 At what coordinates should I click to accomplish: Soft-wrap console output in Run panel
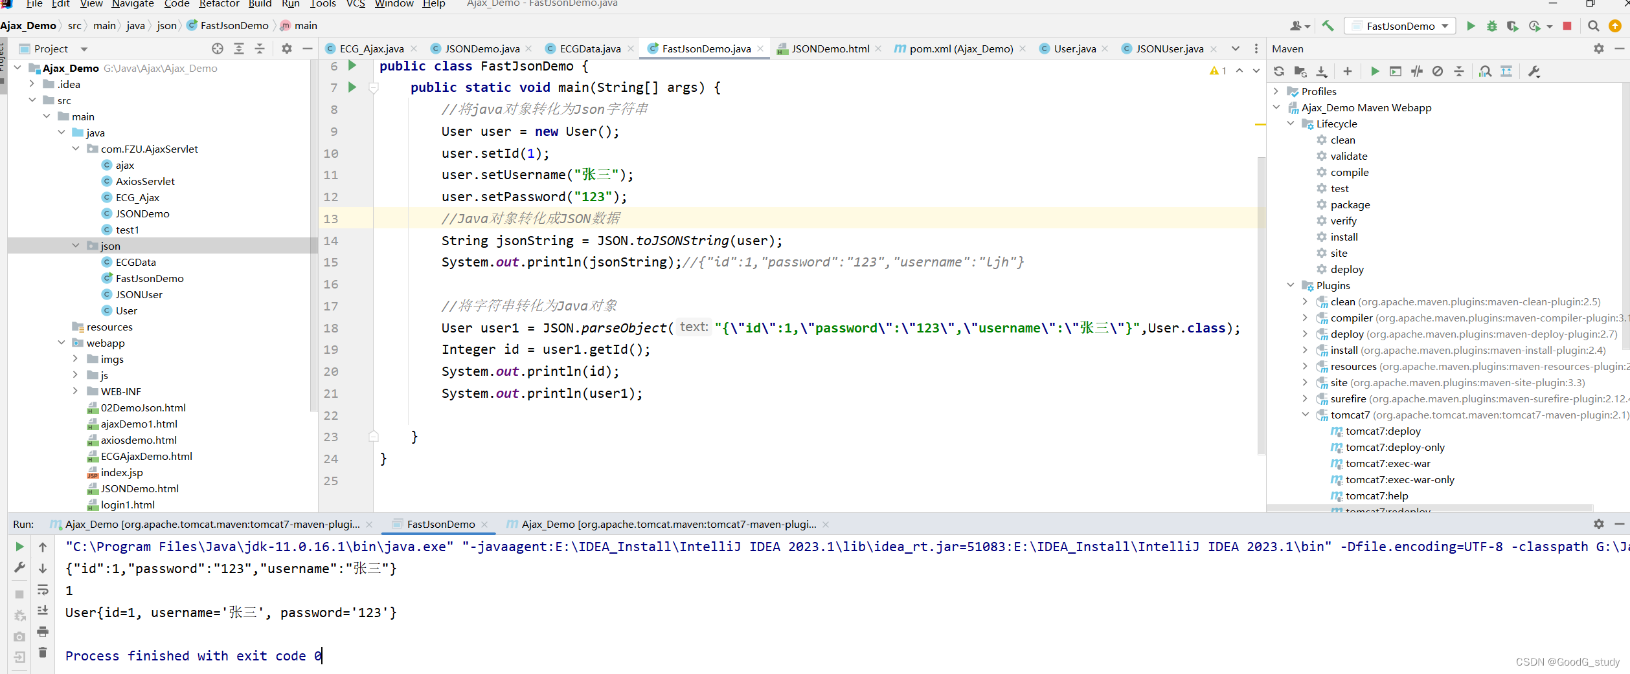(x=43, y=590)
